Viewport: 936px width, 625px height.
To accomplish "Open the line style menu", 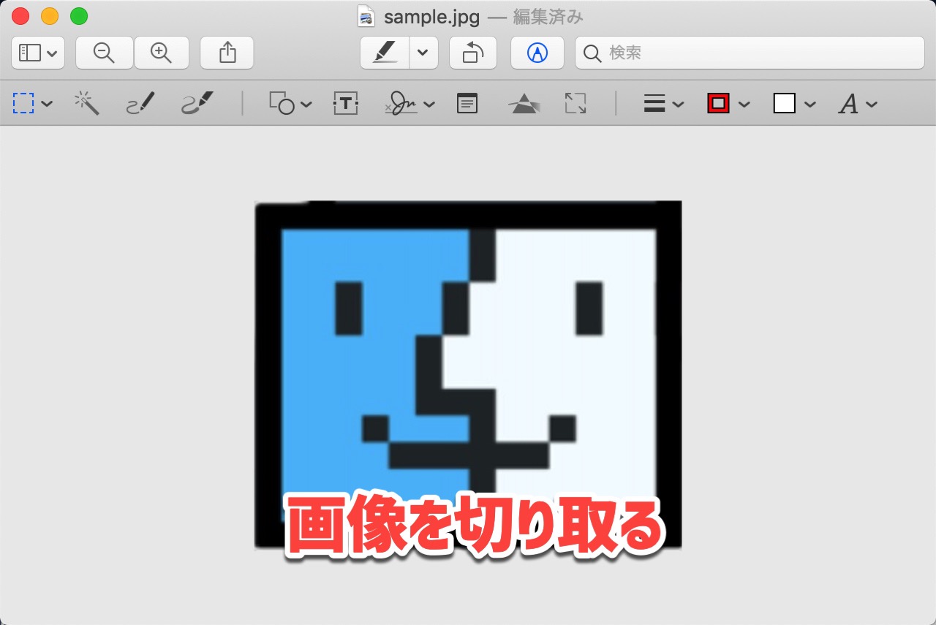I will [663, 104].
